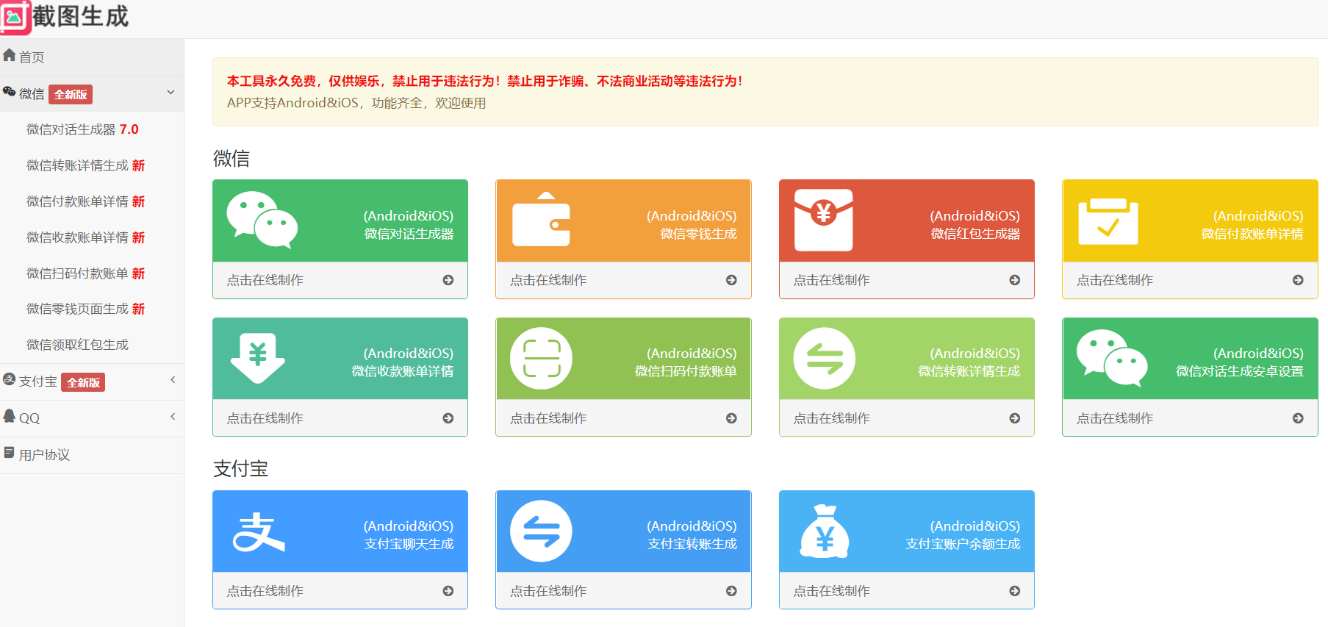Click the arrow icon under 微信对话生成安卓设置
Image resolution: width=1328 pixels, height=627 pixels.
pyautogui.click(x=1298, y=418)
